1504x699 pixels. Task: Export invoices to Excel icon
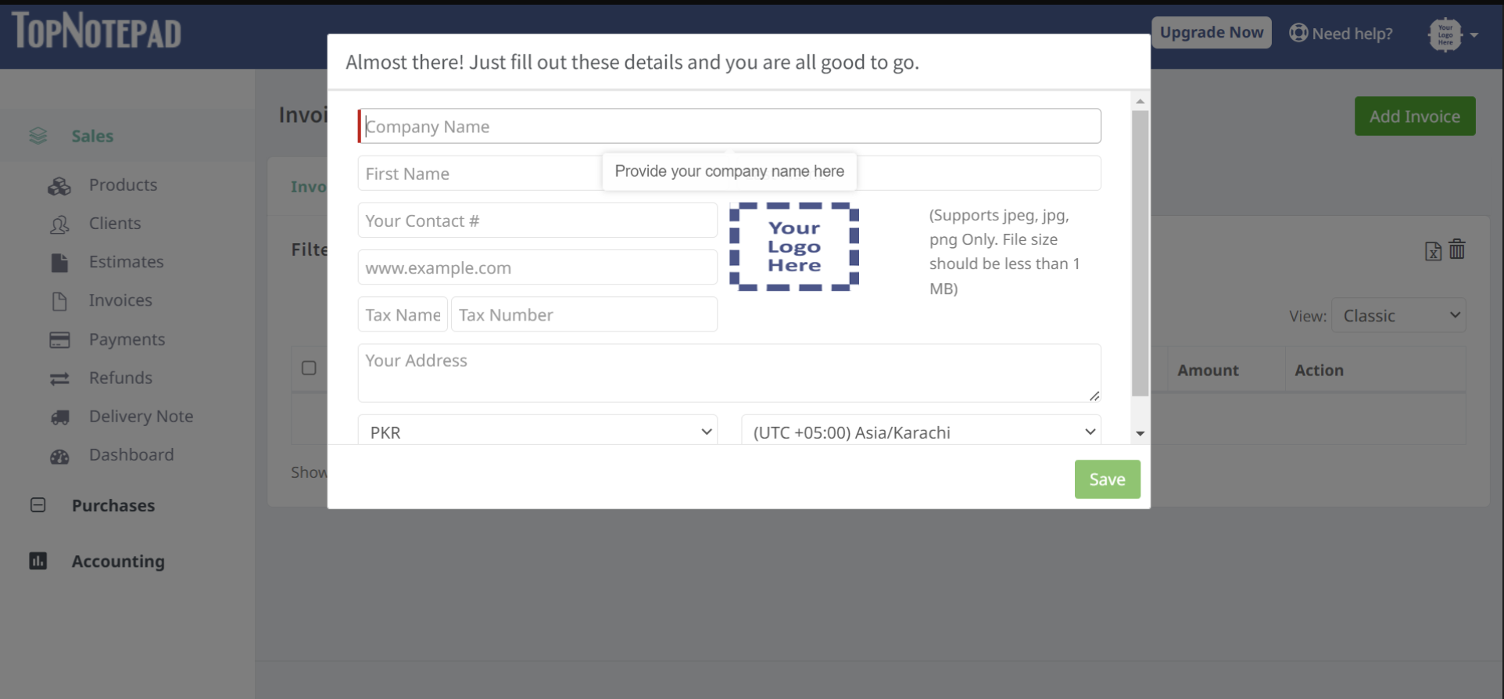pyautogui.click(x=1433, y=251)
